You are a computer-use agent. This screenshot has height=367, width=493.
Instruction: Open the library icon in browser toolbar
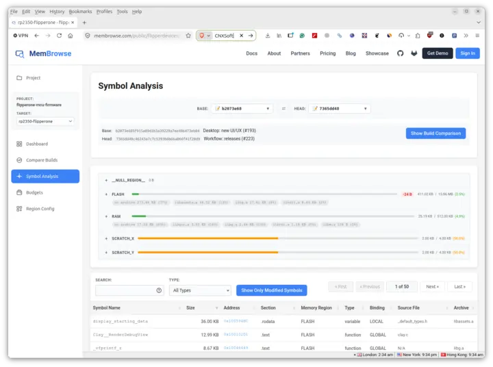point(279,36)
